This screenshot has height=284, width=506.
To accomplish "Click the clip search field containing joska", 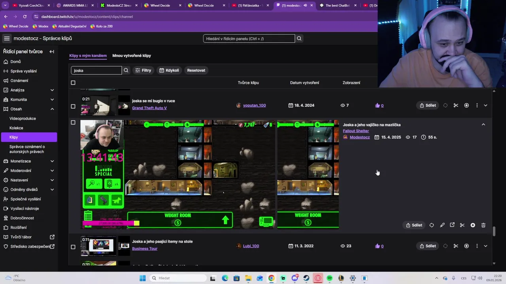I will [x=96, y=70].
